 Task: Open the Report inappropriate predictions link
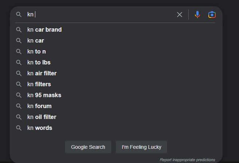click(187, 160)
